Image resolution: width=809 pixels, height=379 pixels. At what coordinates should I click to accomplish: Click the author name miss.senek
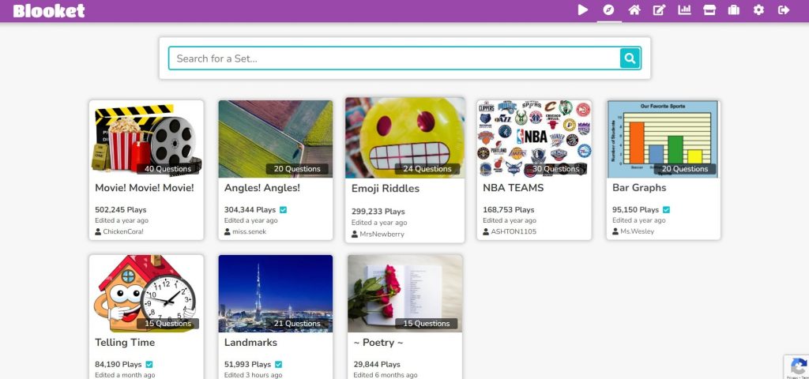point(249,232)
